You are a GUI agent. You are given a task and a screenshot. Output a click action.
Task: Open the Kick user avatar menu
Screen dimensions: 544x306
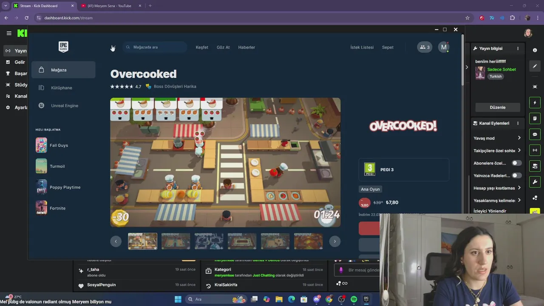pos(528,33)
